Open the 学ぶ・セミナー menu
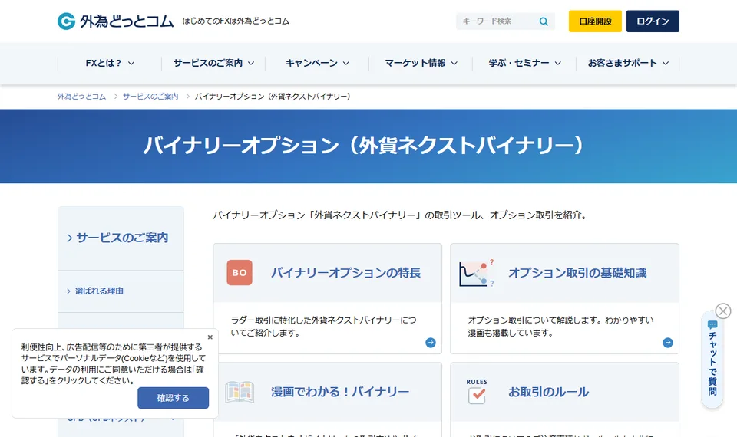The width and height of the screenshot is (737, 437). pyautogui.click(x=524, y=63)
